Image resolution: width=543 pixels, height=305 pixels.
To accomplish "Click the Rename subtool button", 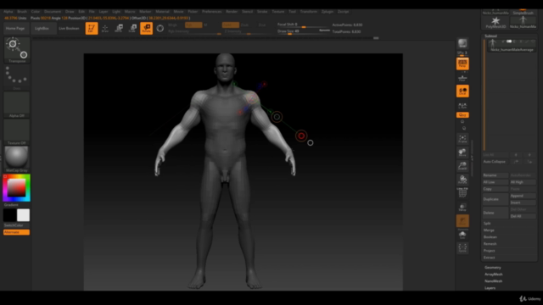I will coord(495,175).
